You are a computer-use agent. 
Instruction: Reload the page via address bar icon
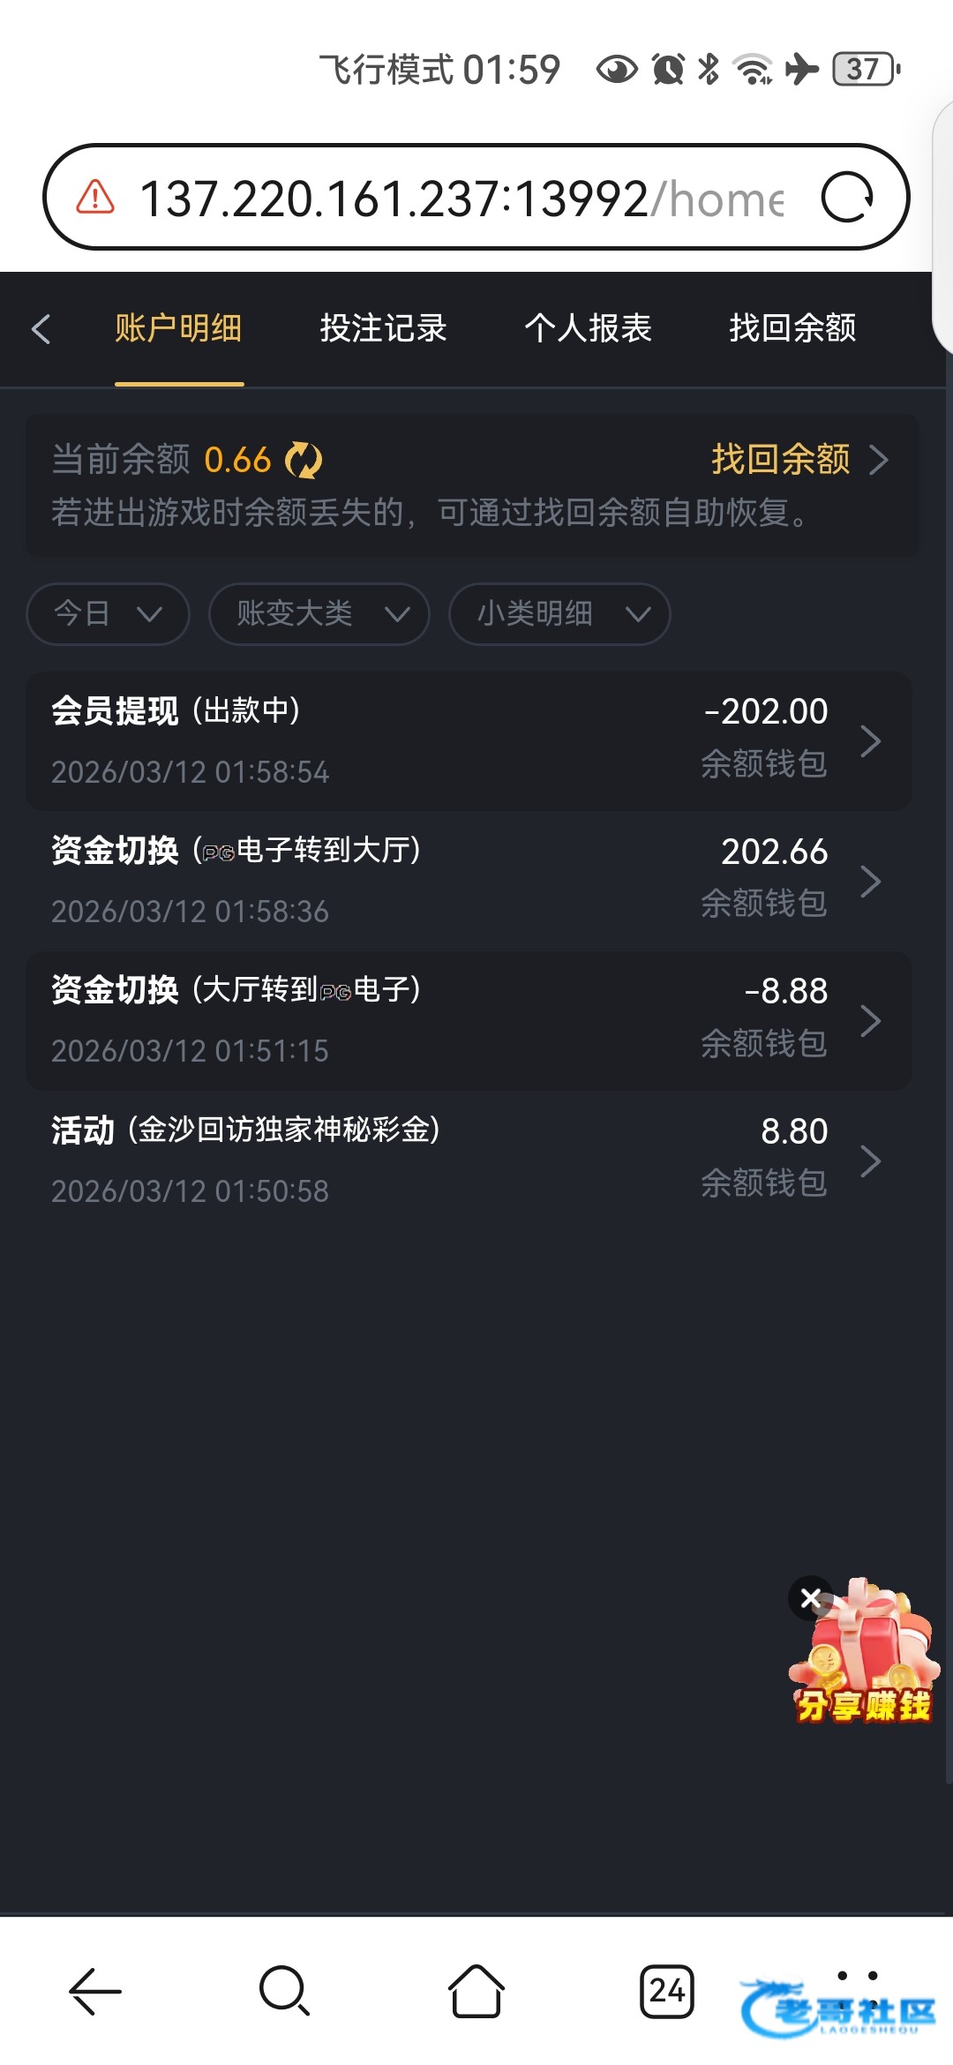(x=846, y=198)
